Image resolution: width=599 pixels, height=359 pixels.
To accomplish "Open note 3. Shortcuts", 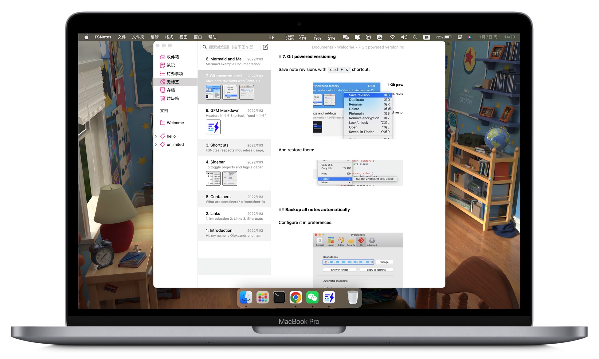I will 234,148.
